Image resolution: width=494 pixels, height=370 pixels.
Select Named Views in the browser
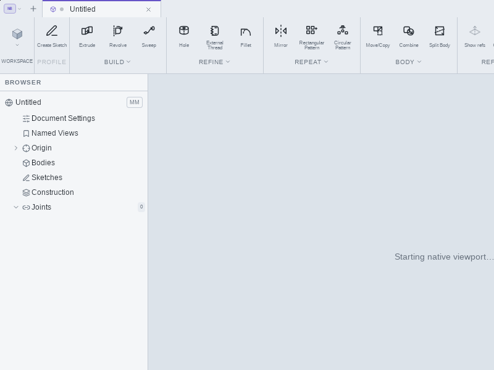73,133
